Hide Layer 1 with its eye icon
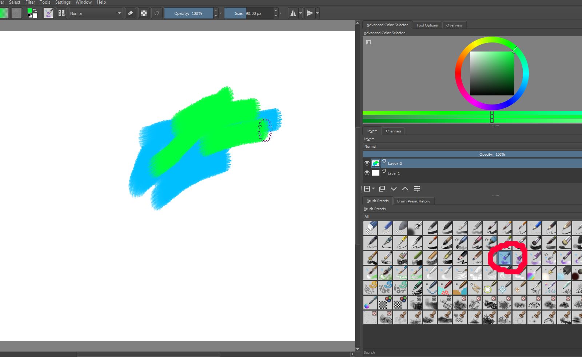 coord(367,173)
